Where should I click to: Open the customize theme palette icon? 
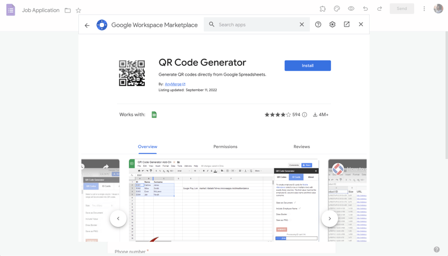337,9
